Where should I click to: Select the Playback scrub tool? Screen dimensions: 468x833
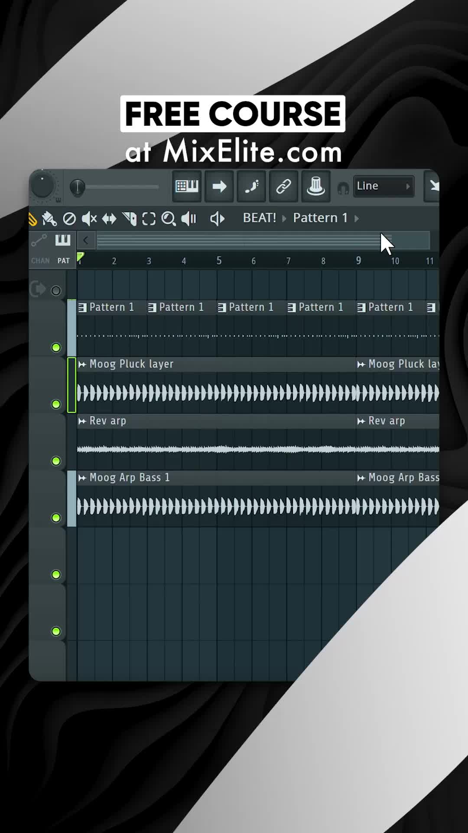click(189, 219)
